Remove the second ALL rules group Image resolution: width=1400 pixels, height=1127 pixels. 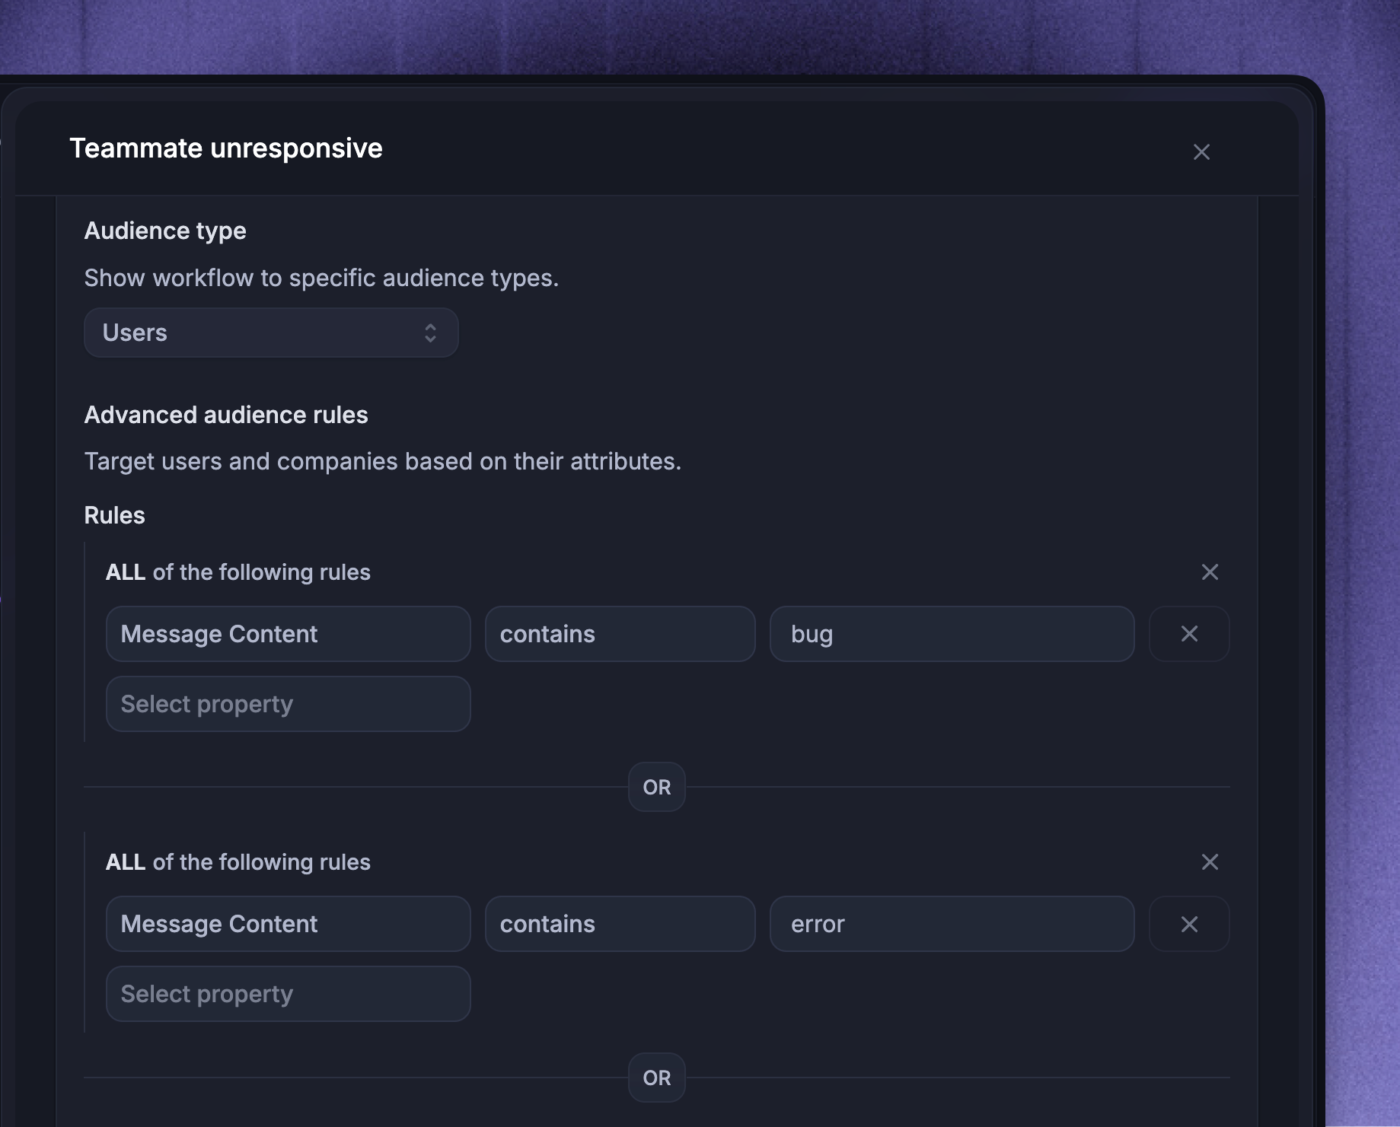point(1210,862)
